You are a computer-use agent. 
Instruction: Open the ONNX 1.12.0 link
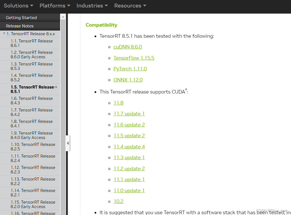click(128, 80)
